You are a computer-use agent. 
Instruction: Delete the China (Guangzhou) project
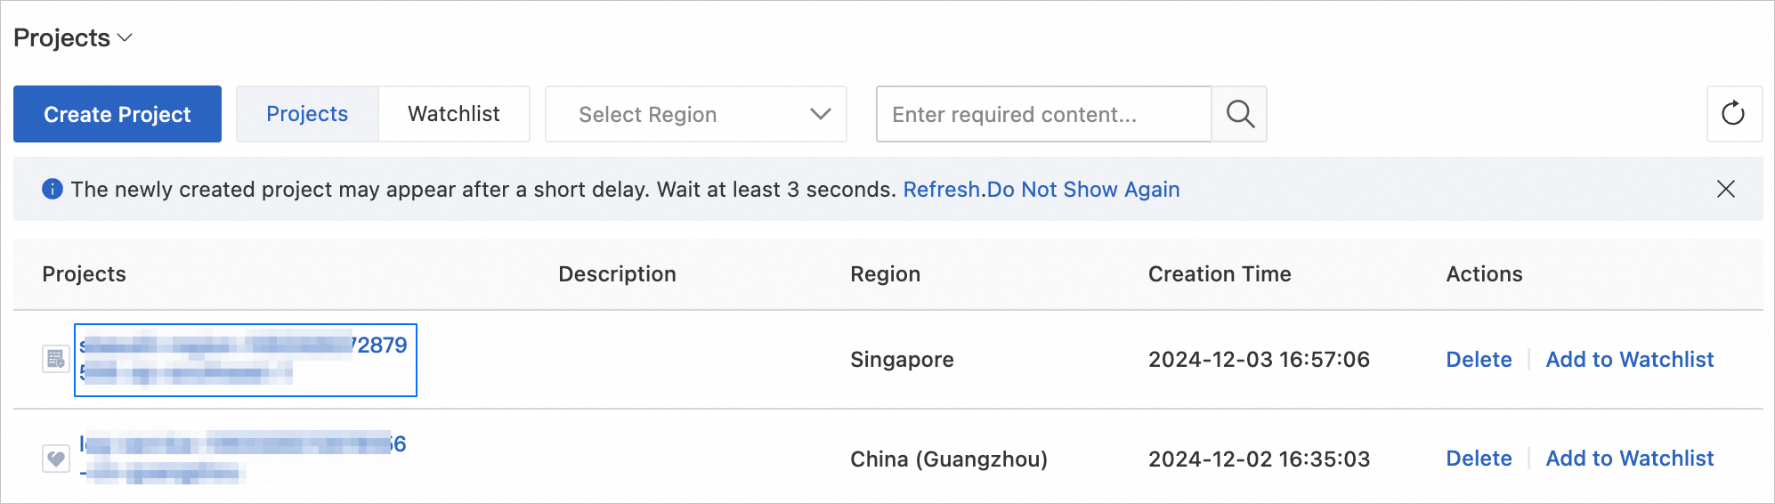1479,459
